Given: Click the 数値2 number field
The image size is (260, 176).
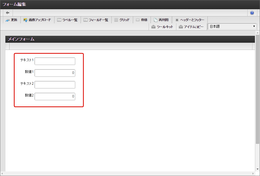Looking at the screenshot, I should coord(55,96).
